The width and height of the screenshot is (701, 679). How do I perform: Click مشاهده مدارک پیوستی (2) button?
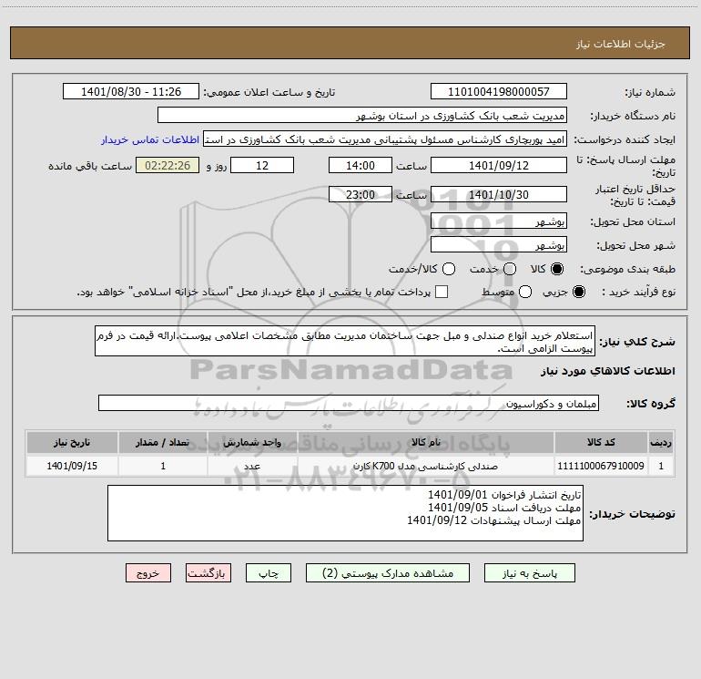tap(388, 573)
